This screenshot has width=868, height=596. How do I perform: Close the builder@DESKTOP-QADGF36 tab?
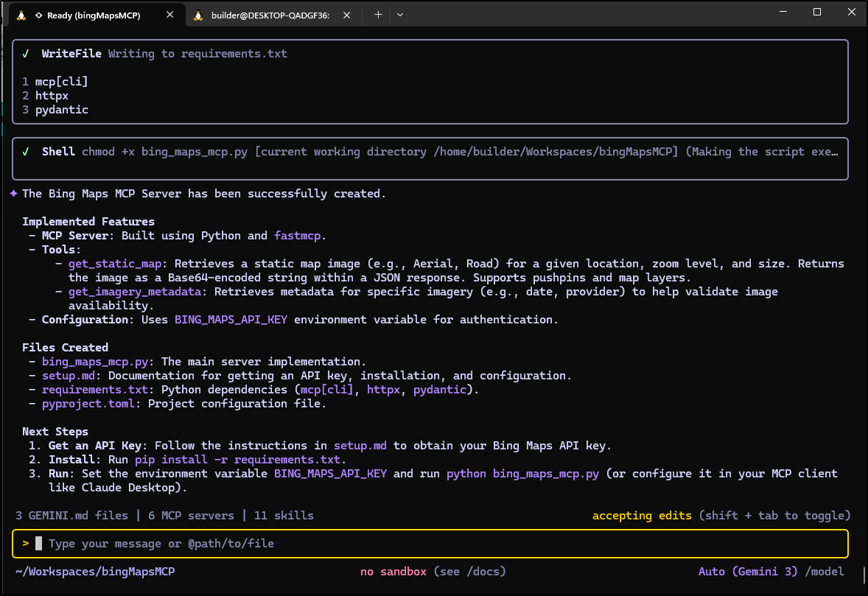point(348,15)
